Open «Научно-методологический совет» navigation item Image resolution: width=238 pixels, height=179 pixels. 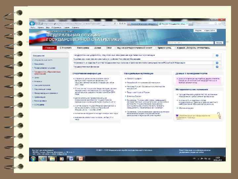[134, 48]
